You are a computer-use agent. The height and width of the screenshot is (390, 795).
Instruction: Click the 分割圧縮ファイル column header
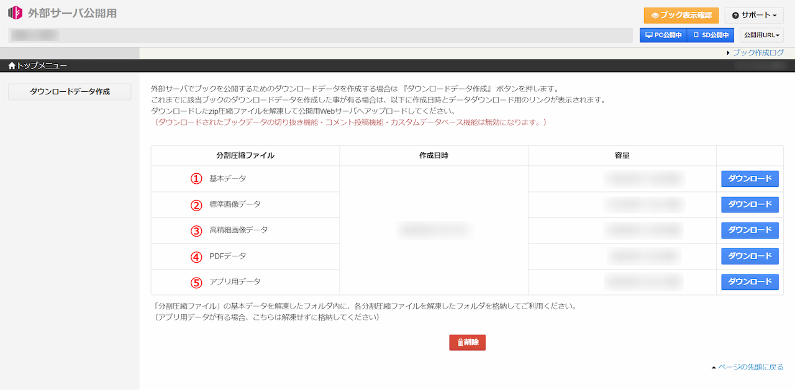tap(245, 155)
